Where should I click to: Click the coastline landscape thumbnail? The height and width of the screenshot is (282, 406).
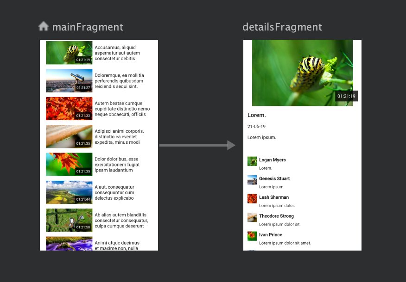coord(69,192)
